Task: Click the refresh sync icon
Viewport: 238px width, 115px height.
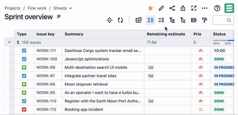Action: (120, 20)
